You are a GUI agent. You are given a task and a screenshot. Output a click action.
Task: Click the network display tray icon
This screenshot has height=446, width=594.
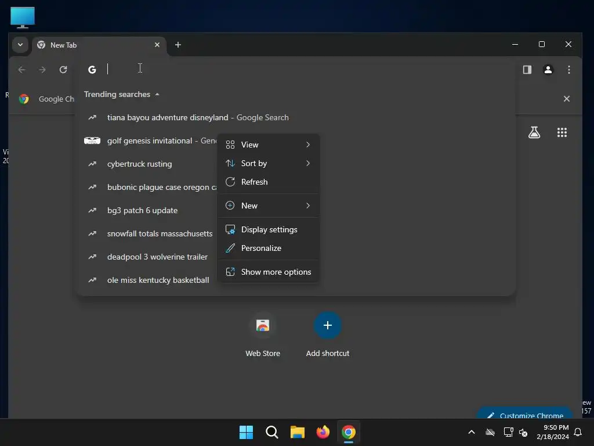[508, 432]
